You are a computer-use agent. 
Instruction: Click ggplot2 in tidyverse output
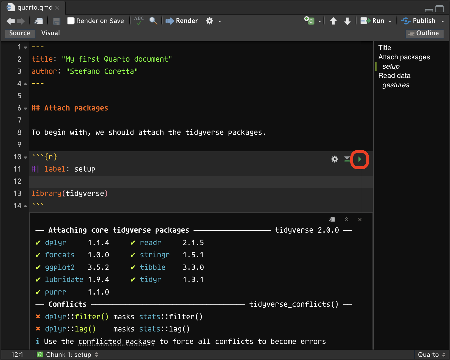click(60, 267)
